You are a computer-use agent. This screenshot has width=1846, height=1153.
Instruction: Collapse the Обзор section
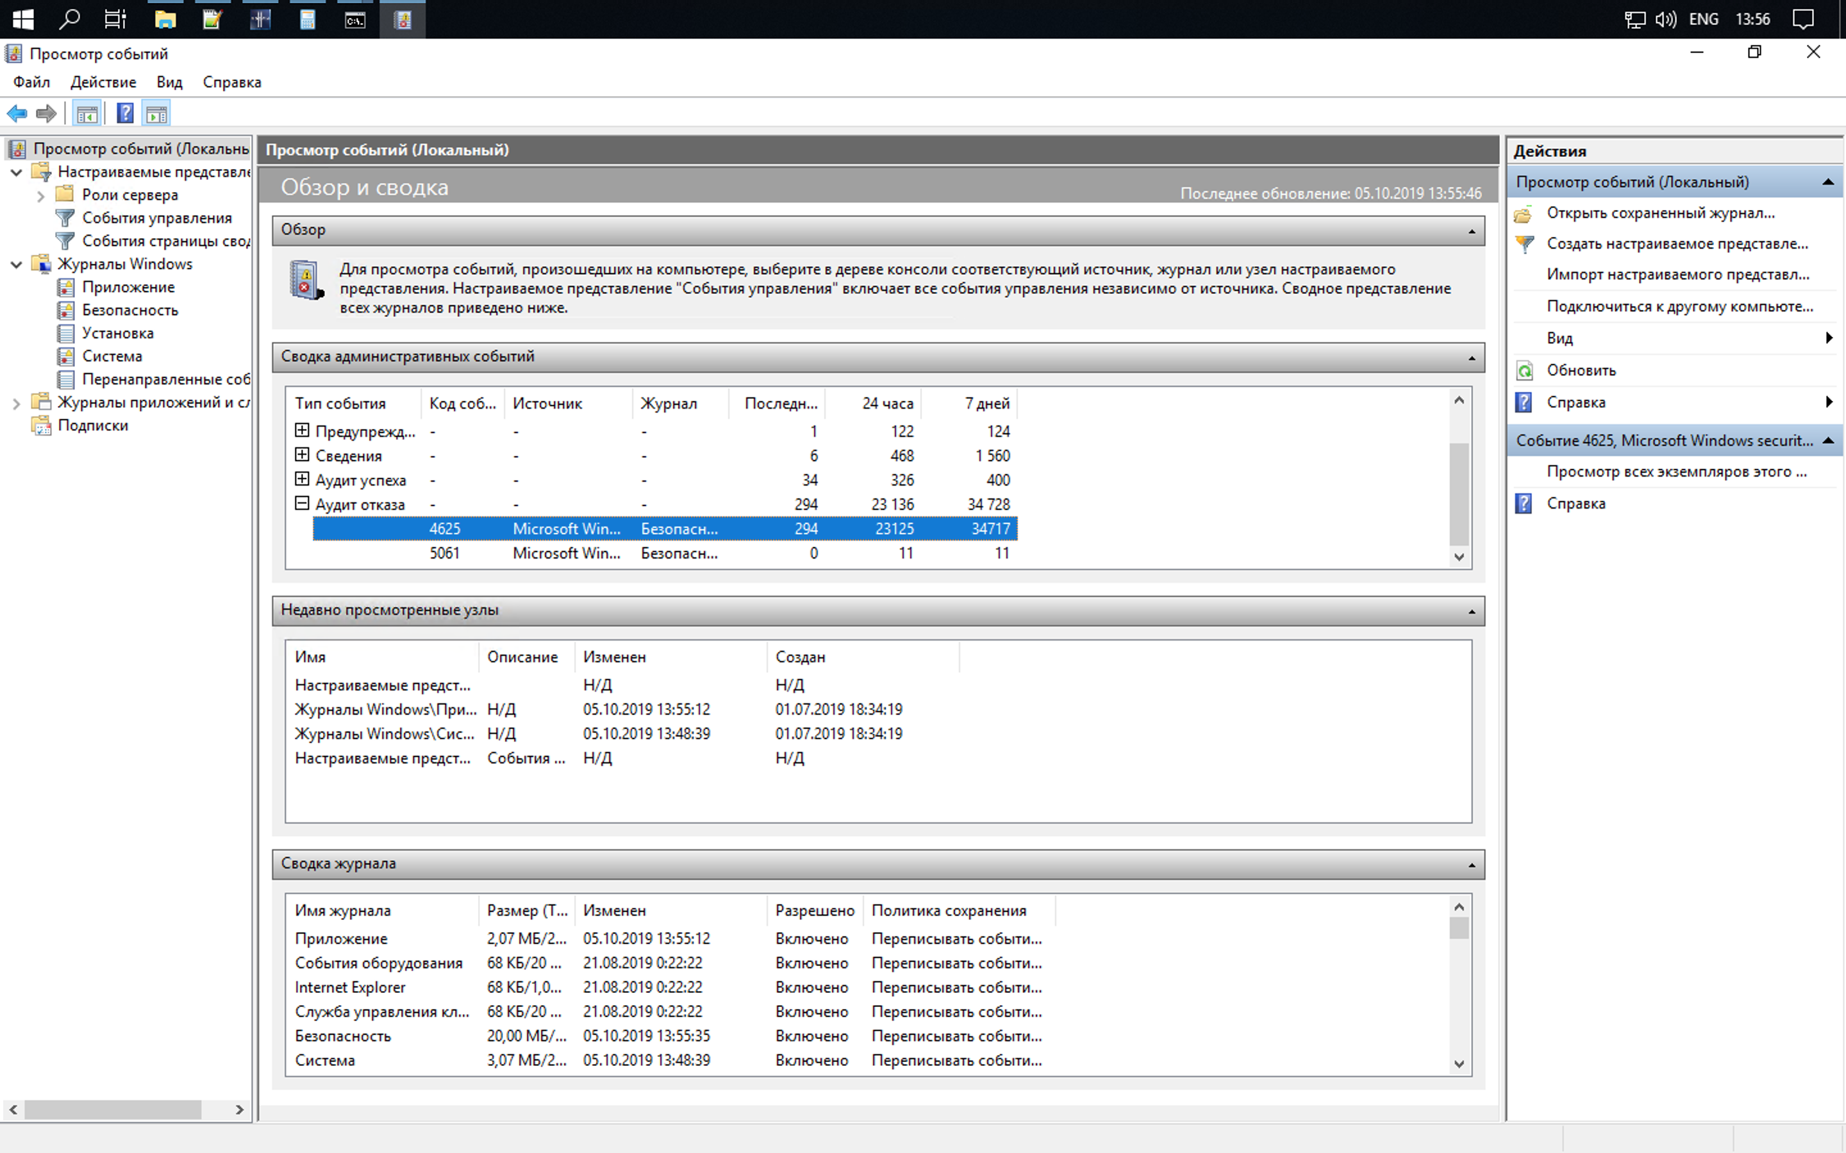[x=1472, y=231]
